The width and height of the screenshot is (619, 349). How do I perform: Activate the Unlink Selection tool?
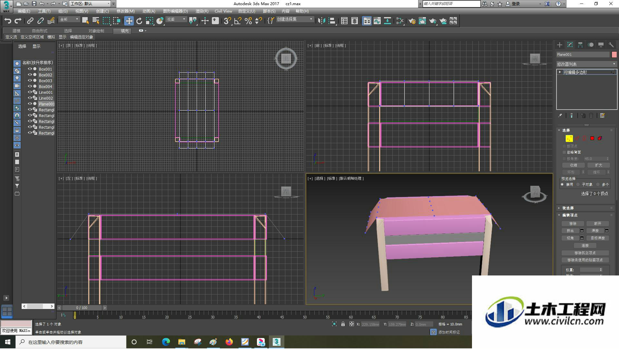click(41, 21)
